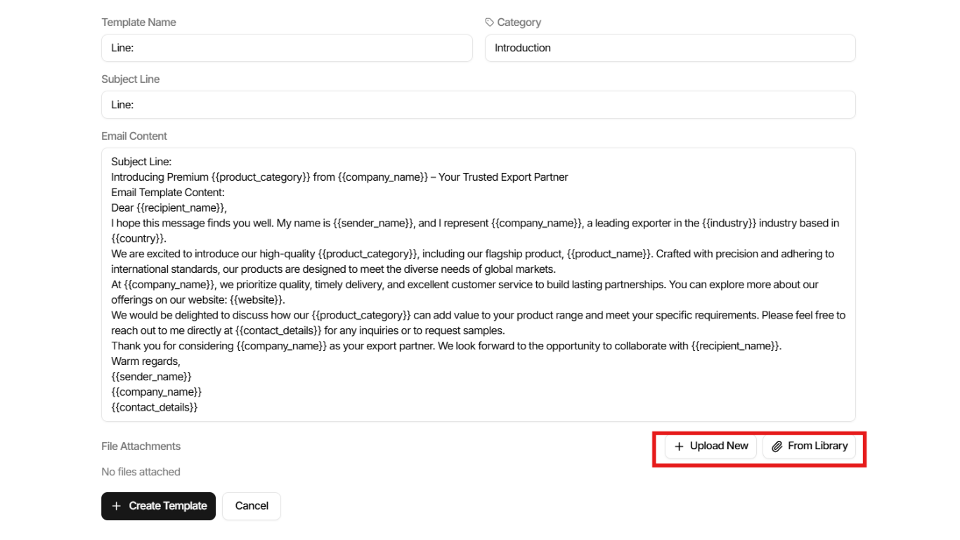Select the {{sender_name}} placeholder text
960x540 pixels.
152,376
